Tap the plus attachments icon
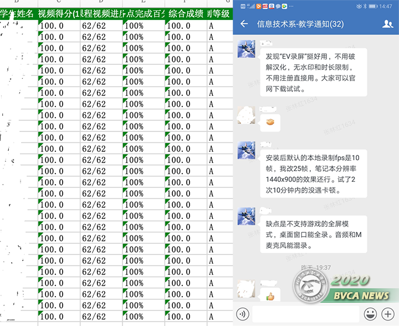The width and height of the screenshot is (399, 326). [x=388, y=314]
